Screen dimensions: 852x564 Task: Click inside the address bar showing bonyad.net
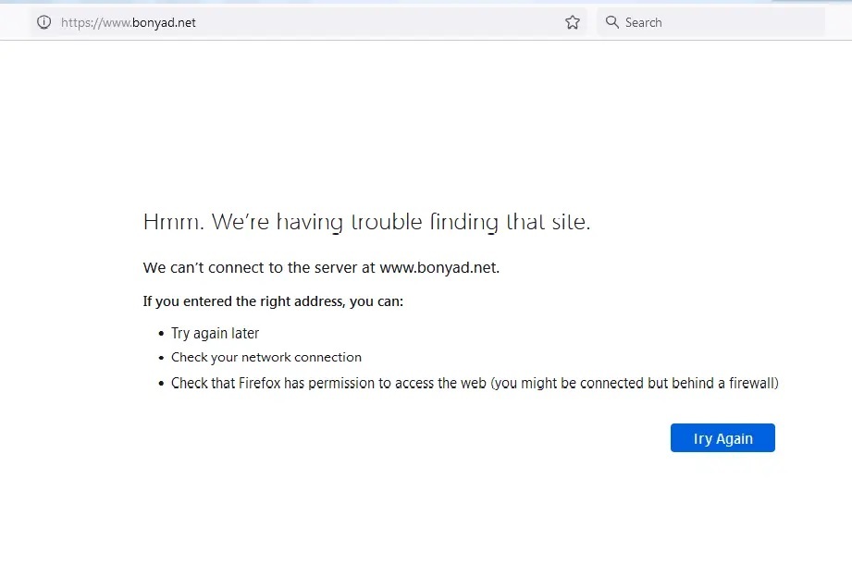278,21
